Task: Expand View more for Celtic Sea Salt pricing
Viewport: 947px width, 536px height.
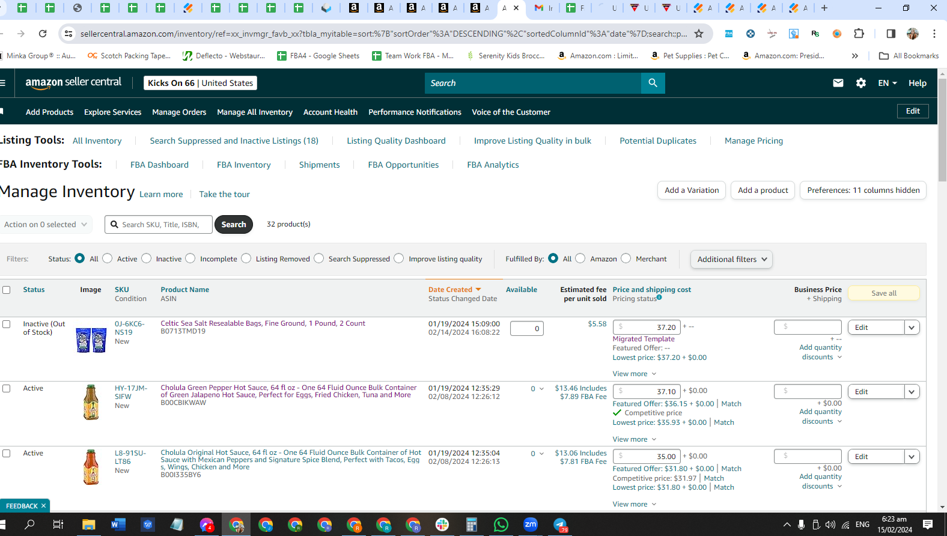Action: 635,374
